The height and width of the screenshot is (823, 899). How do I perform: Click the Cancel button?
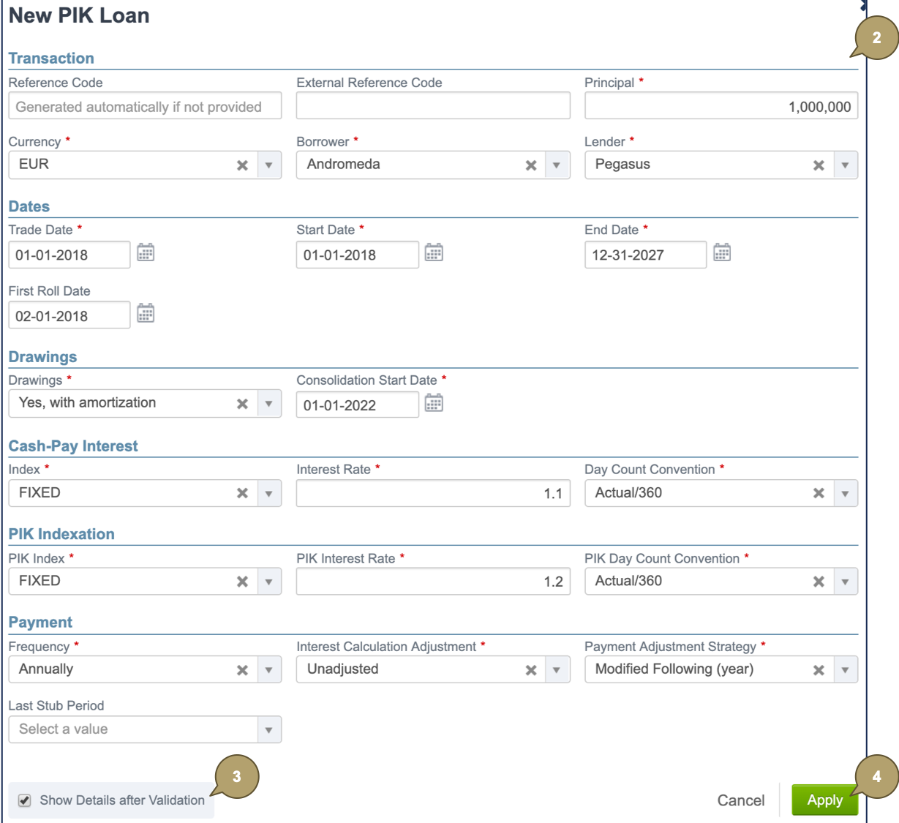click(x=740, y=800)
